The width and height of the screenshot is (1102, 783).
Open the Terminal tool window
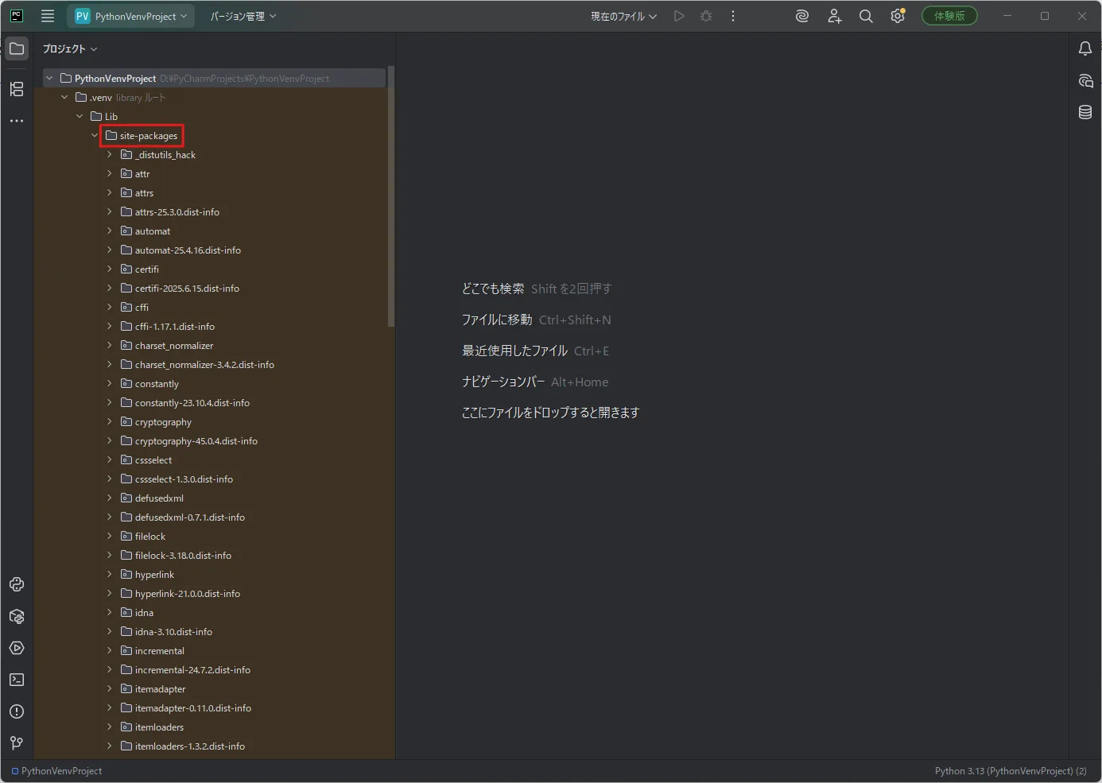(17, 680)
